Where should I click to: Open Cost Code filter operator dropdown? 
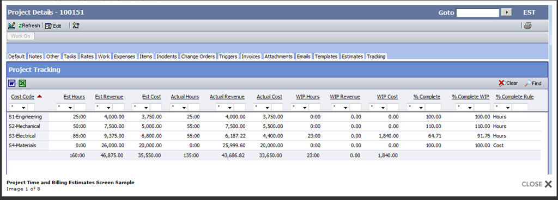18,107
